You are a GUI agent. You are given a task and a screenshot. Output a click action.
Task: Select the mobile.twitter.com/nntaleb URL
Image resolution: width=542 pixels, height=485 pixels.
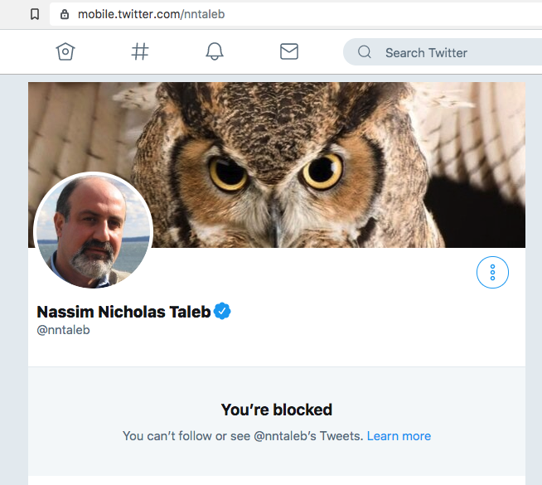tap(151, 14)
